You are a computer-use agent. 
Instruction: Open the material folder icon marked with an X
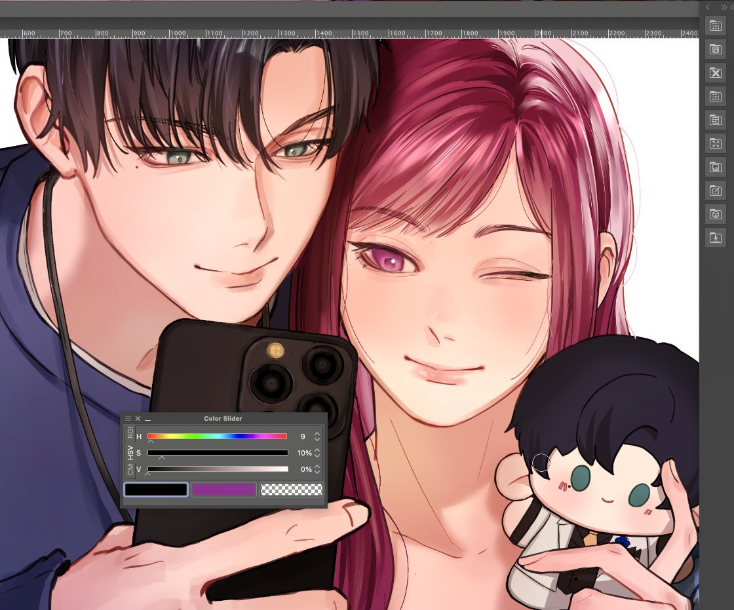click(715, 73)
